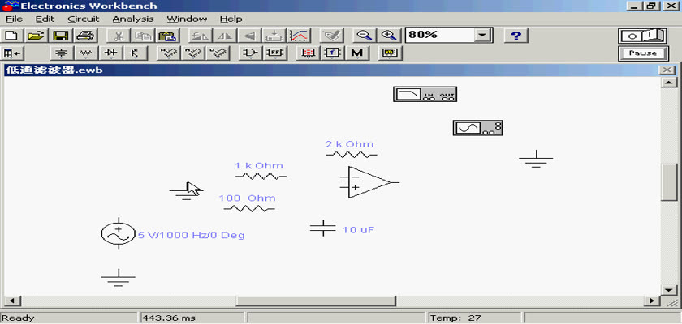This screenshot has width=682, height=324.
Task: Open the Circuit menu
Action: [x=84, y=19]
